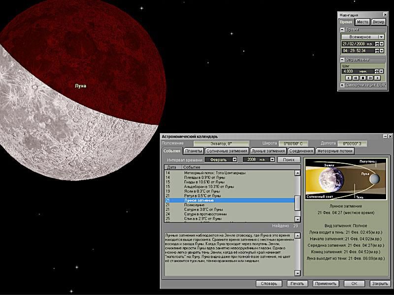Switch to the Место tab
Viewport: 394px width, 295px height.
[x=362, y=22]
